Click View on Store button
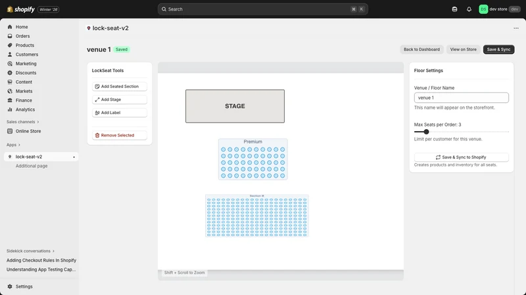The width and height of the screenshot is (526, 295). tap(464, 50)
